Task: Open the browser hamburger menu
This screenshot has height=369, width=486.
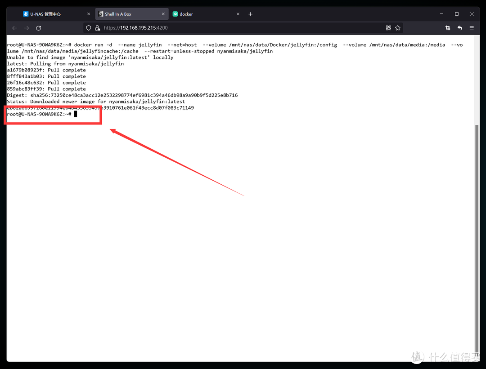Action: point(472,28)
